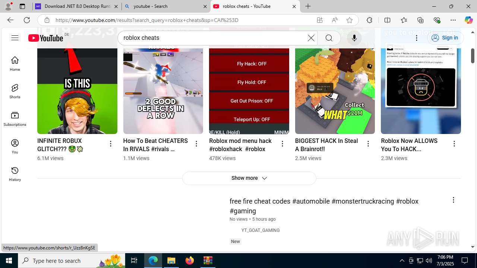The image size is (477, 268).
Task: Start voice search with the microphone
Action: click(x=354, y=38)
